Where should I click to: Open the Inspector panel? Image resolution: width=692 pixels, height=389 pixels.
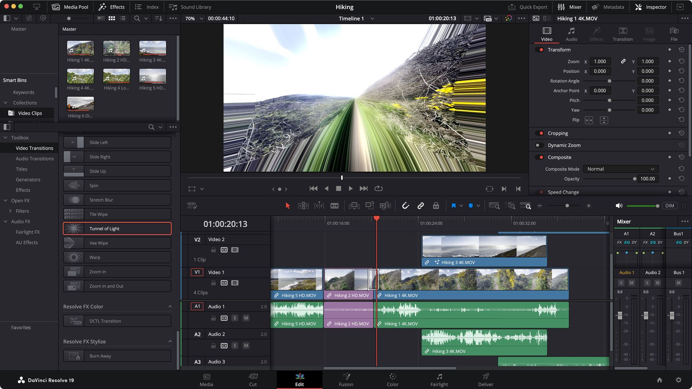pyautogui.click(x=650, y=7)
